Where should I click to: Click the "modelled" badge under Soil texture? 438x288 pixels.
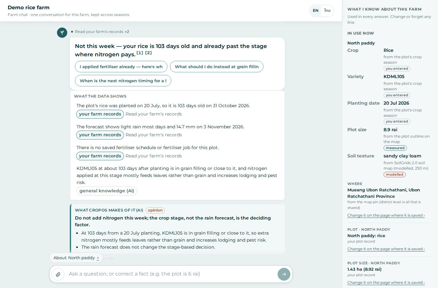coord(394,174)
